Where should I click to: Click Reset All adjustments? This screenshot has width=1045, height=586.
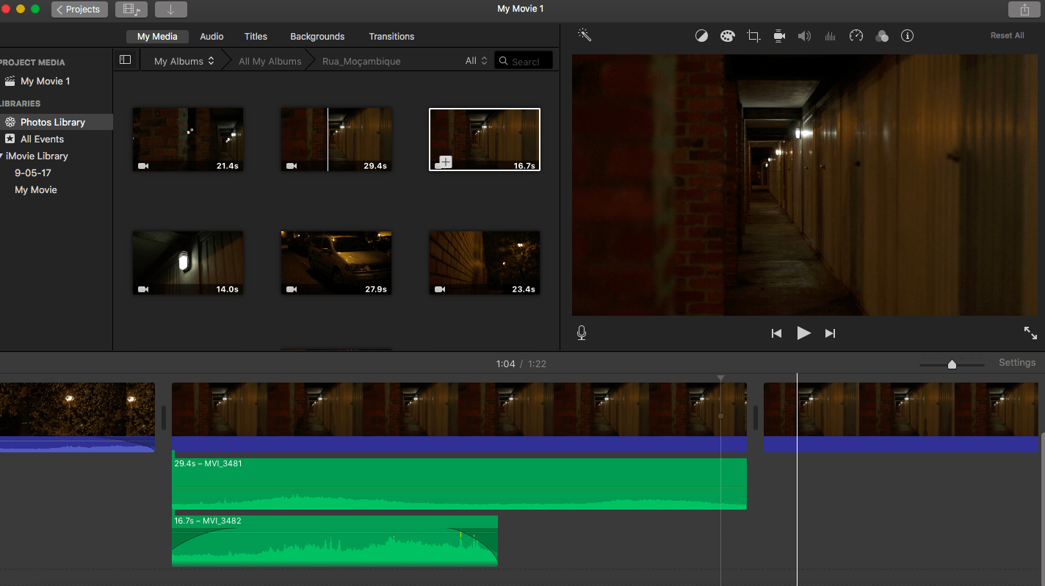point(1007,35)
